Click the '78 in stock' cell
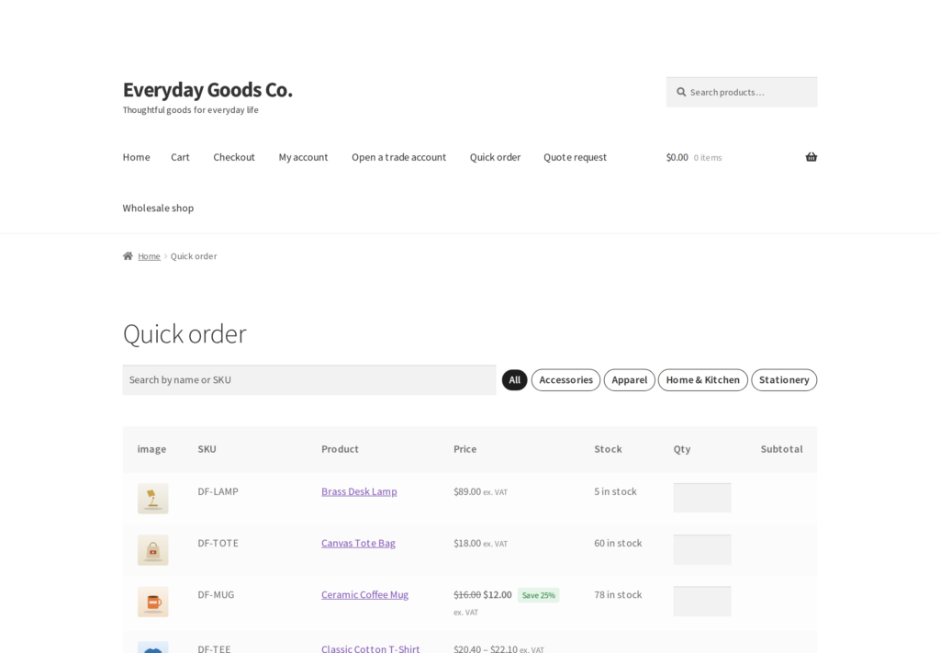This screenshot has height=653, width=940. tap(618, 594)
